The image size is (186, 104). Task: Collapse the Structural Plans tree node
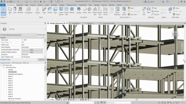(4, 67)
